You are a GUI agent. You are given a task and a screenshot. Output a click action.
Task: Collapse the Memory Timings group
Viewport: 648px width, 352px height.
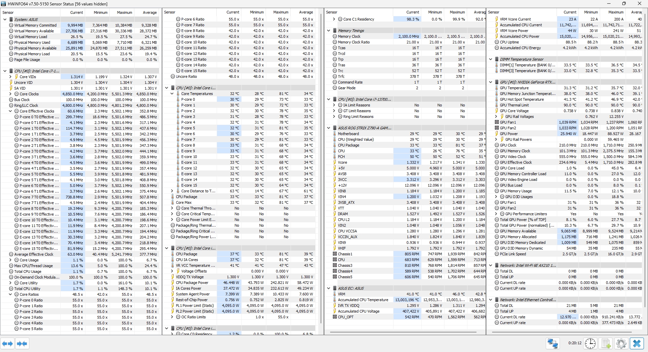[328, 31]
